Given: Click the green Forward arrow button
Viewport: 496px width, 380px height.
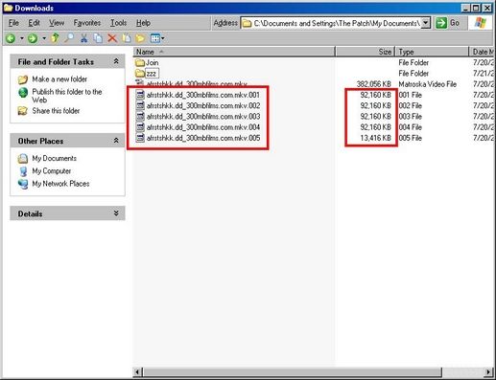Looking at the screenshot, I should click(x=33, y=38).
